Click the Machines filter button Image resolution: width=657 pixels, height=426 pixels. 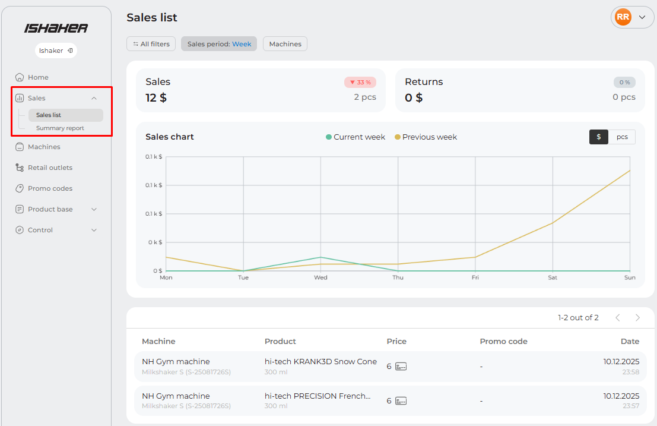(x=285, y=44)
